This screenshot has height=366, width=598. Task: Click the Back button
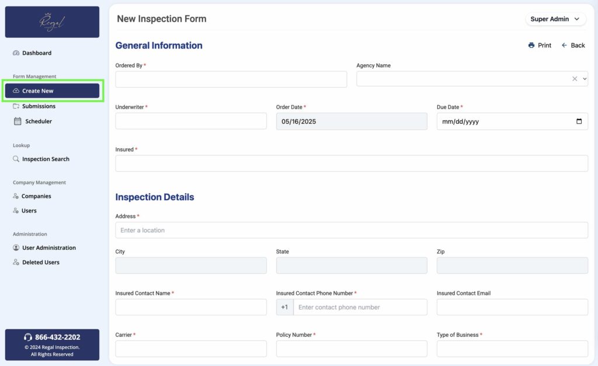point(573,46)
